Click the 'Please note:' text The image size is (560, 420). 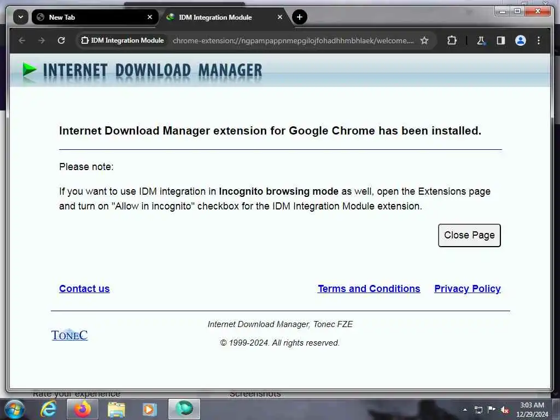[x=86, y=167]
